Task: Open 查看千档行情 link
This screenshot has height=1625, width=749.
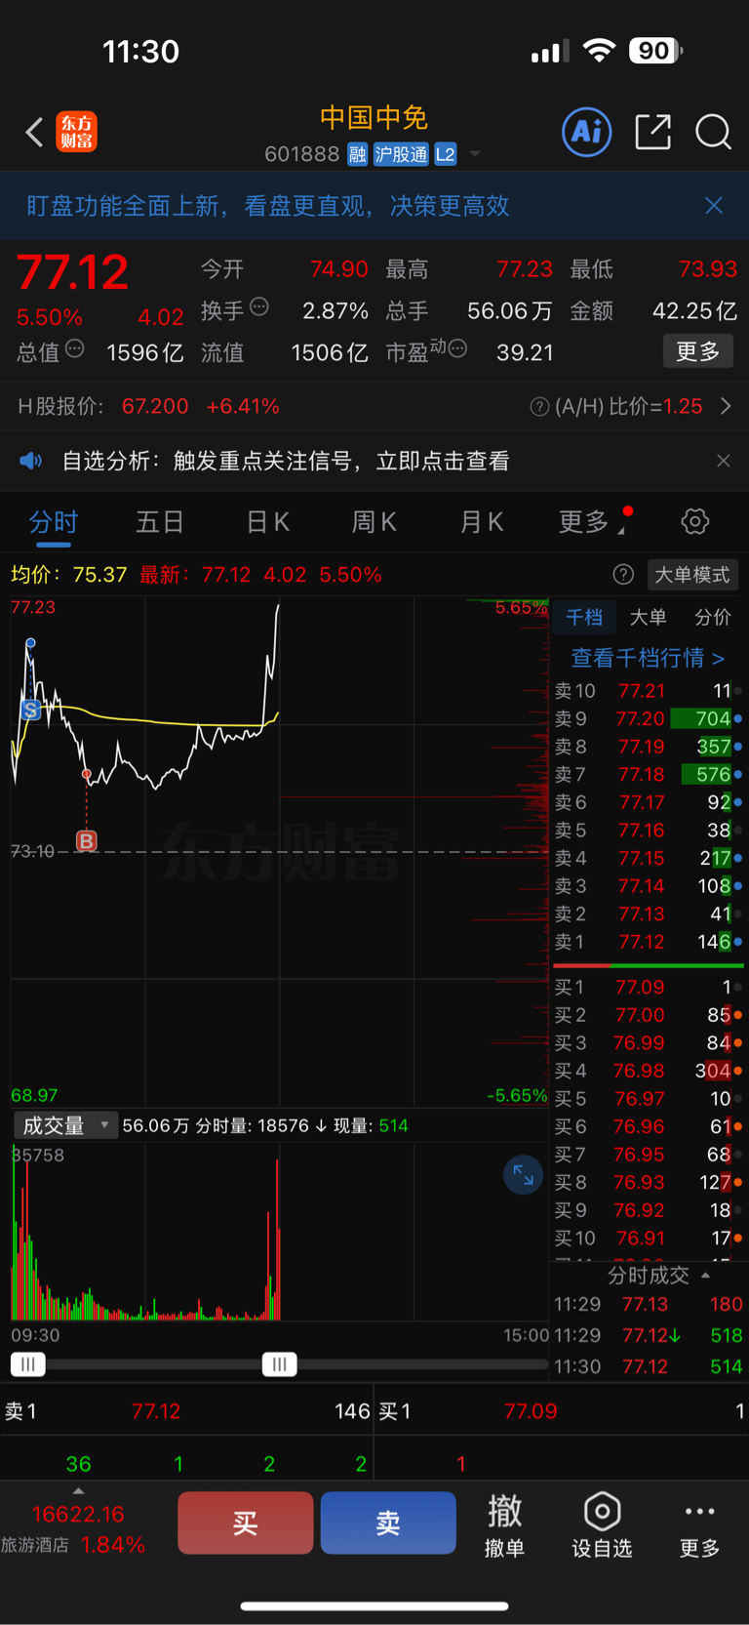Action: [648, 658]
